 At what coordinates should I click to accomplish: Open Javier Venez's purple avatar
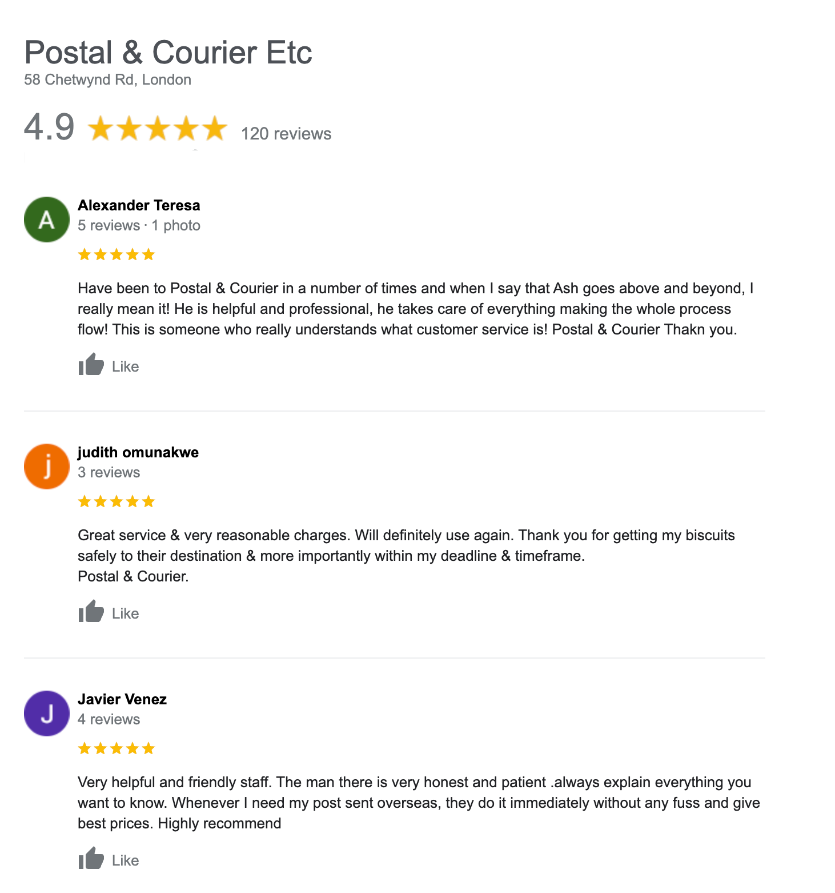pyautogui.click(x=46, y=713)
